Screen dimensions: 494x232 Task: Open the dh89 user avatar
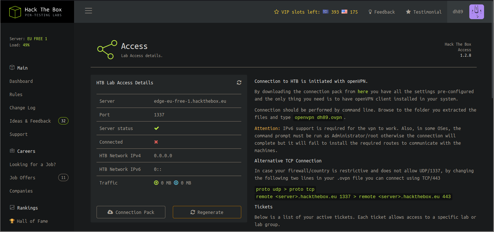coord(476,12)
